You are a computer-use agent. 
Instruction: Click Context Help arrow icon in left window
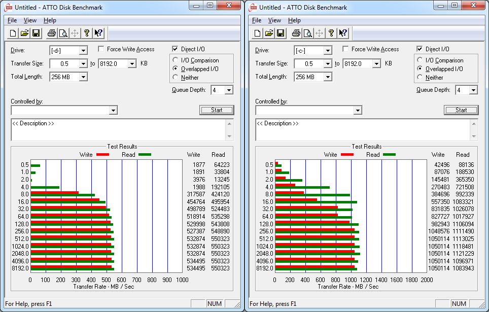[x=98, y=33]
